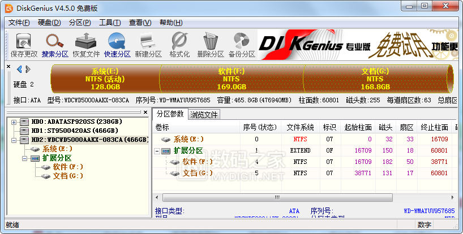
Task: Select 系统(E:) row in partition table
Action: coord(303,139)
